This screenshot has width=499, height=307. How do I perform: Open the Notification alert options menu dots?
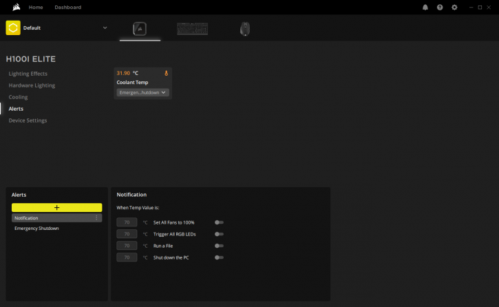[96, 218]
